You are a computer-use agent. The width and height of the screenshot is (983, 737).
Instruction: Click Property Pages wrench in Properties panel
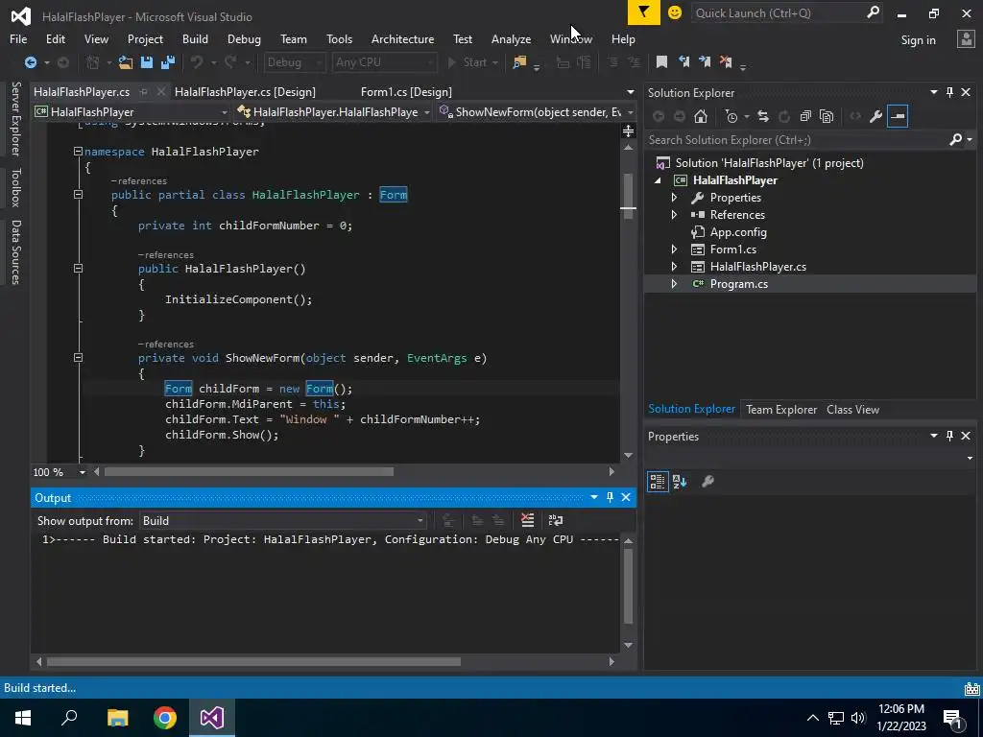coord(707,482)
